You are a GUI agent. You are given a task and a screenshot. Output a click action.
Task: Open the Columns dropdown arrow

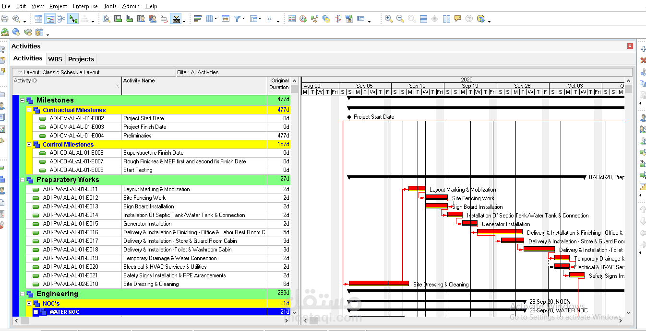(x=216, y=19)
